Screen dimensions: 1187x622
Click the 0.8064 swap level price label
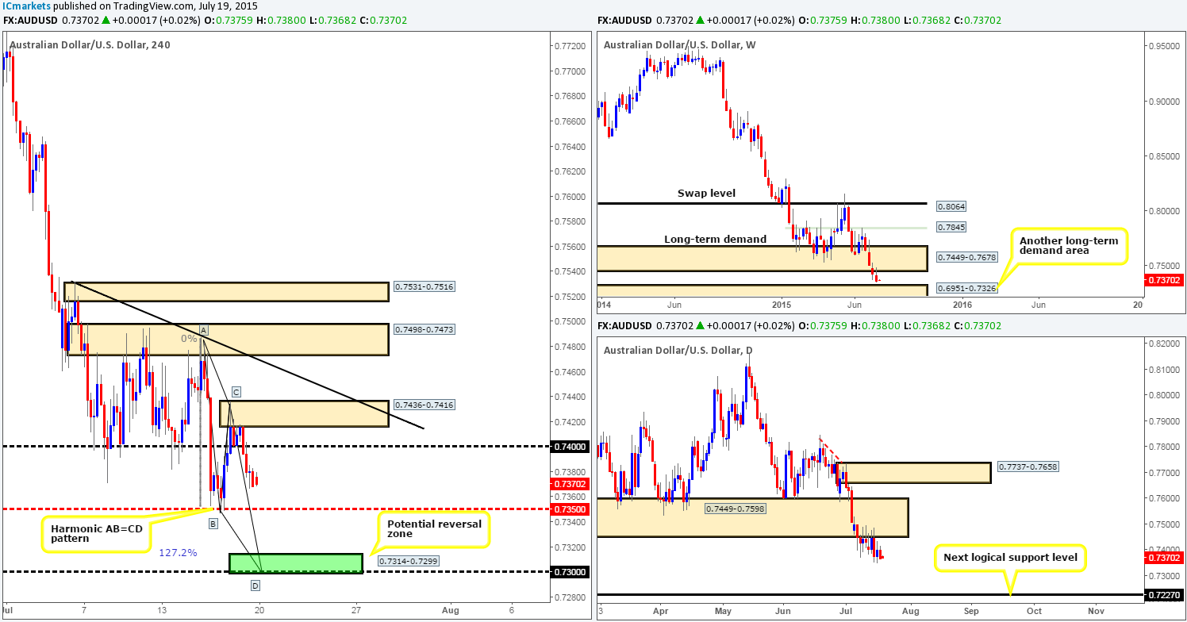pos(951,205)
